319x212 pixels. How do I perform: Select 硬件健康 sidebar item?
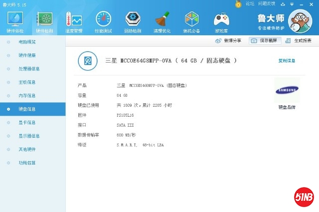point(27,55)
